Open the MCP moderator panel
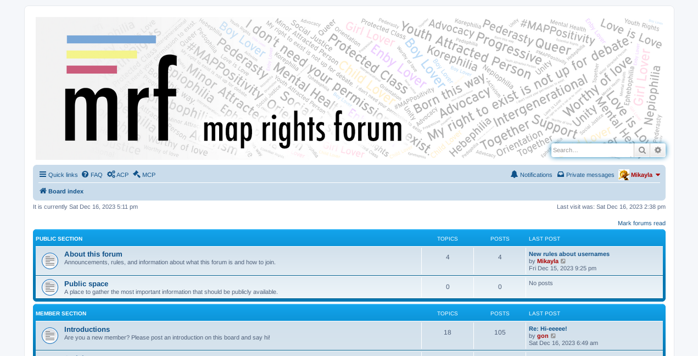698x356 pixels. [x=144, y=175]
